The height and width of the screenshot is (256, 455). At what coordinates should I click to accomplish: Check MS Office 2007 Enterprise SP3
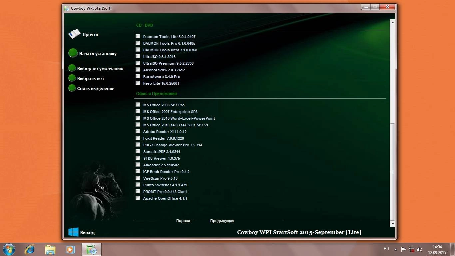pyautogui.click(x=138, y=111)
